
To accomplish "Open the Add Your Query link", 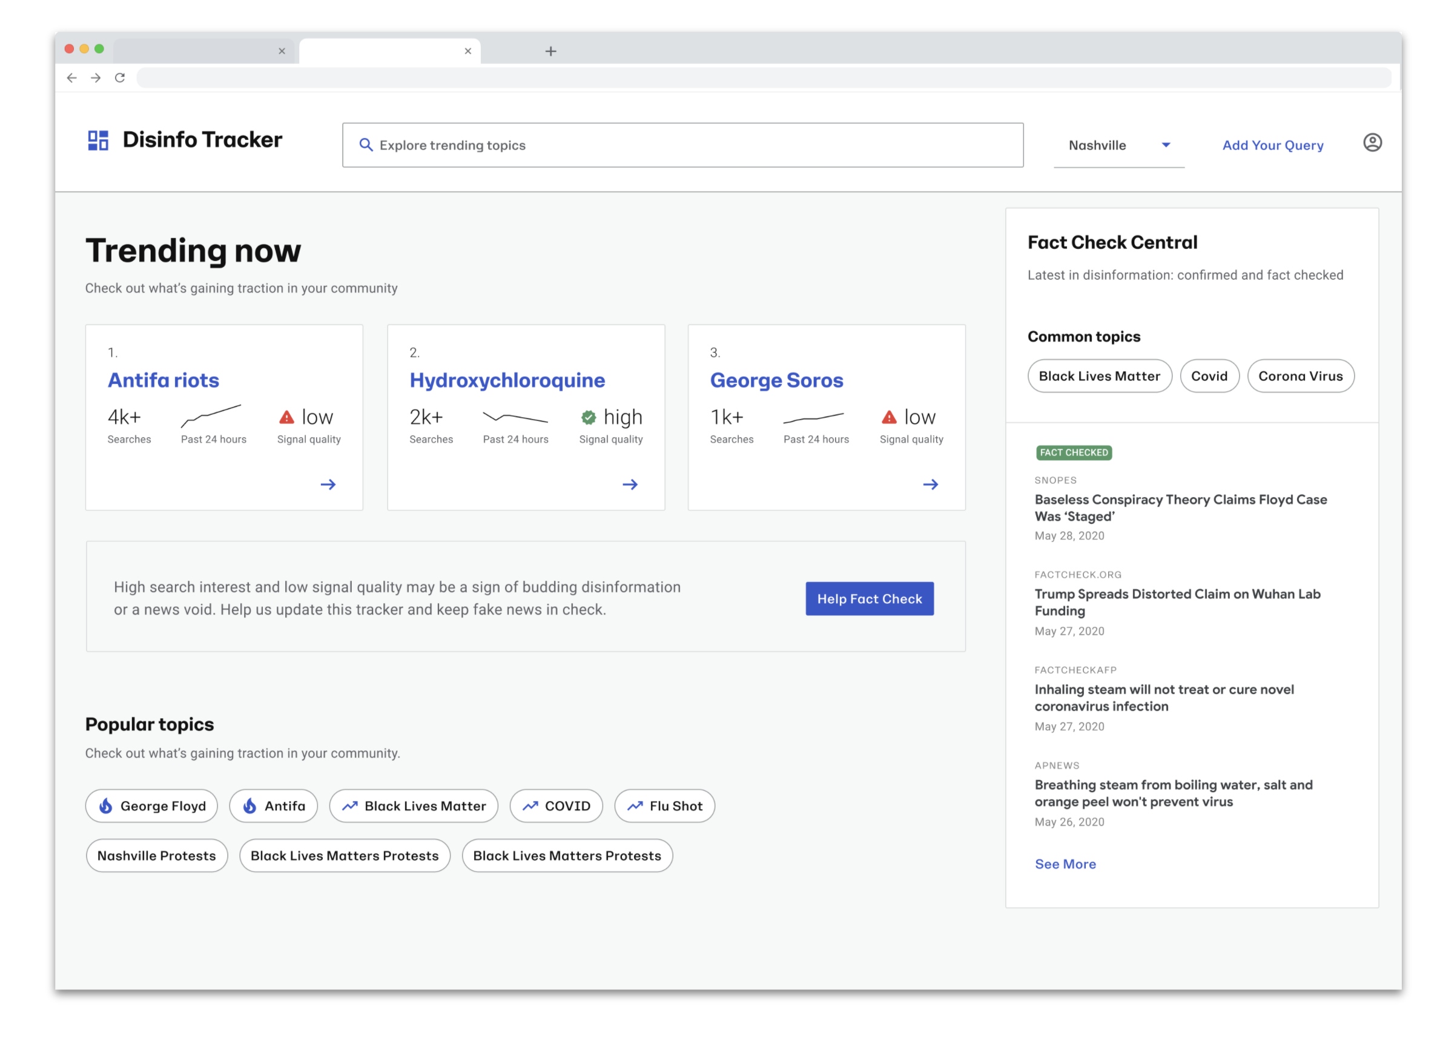I will (1272, 145).
